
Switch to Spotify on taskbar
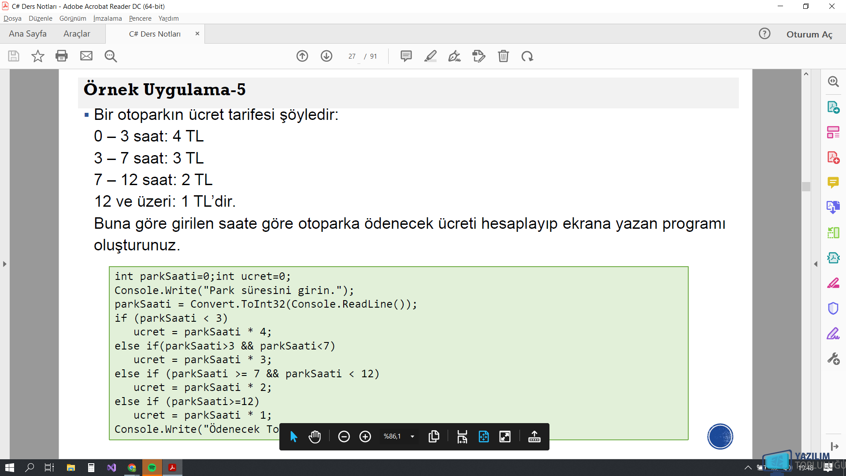pos(152,468)
